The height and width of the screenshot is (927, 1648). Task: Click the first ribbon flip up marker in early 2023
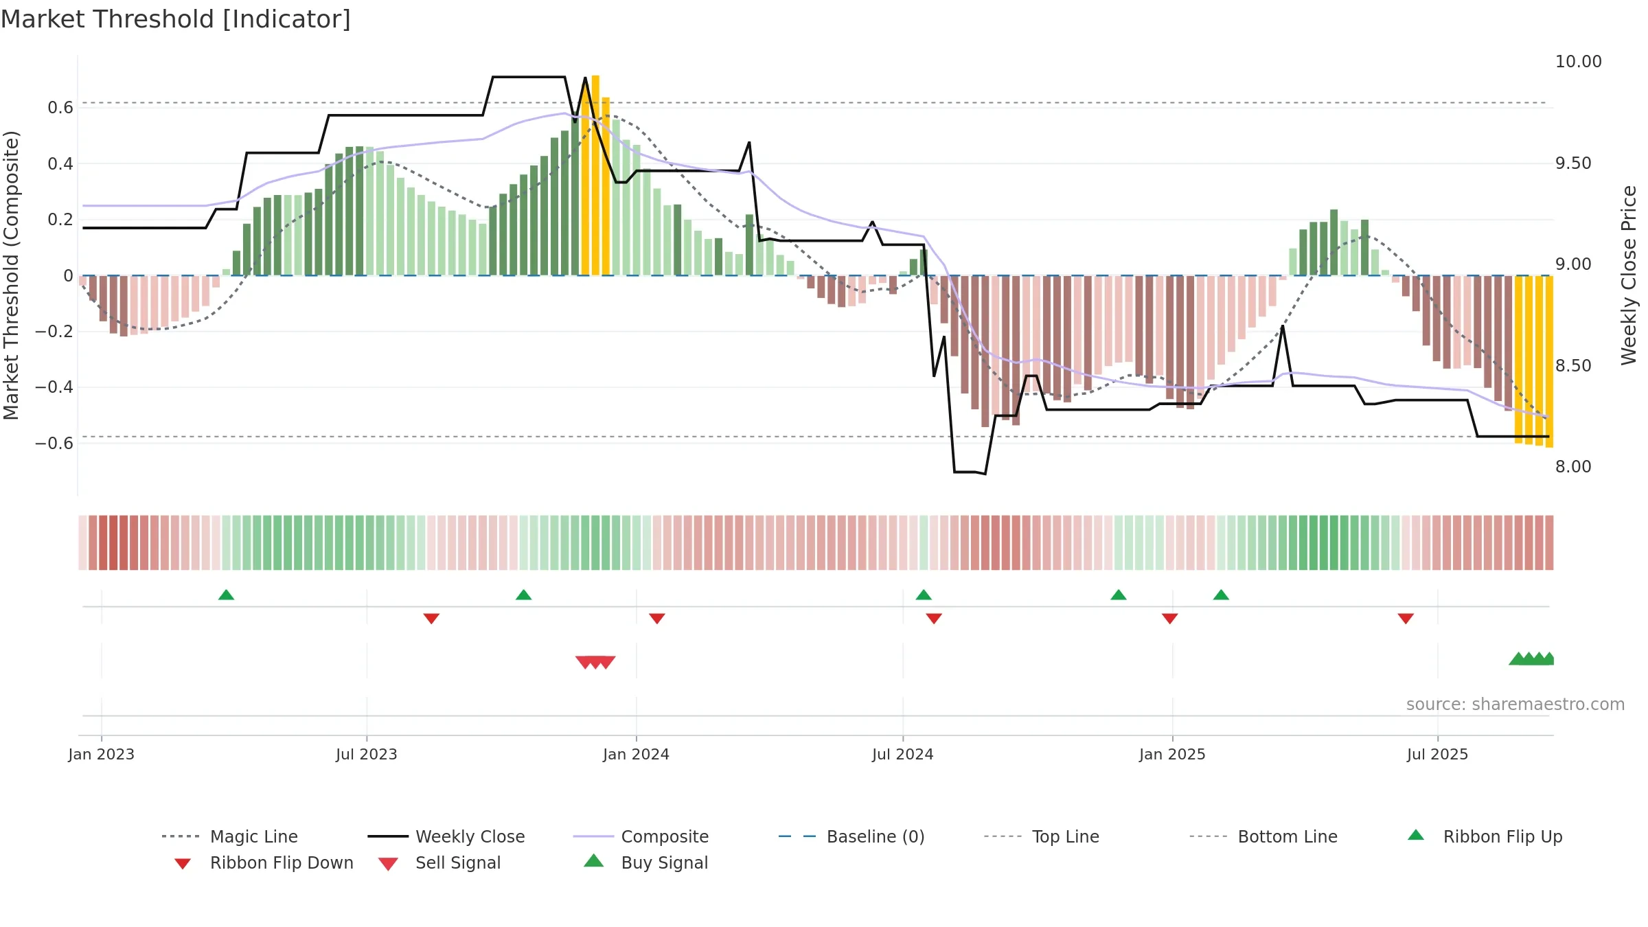click(x=226, y=595)
